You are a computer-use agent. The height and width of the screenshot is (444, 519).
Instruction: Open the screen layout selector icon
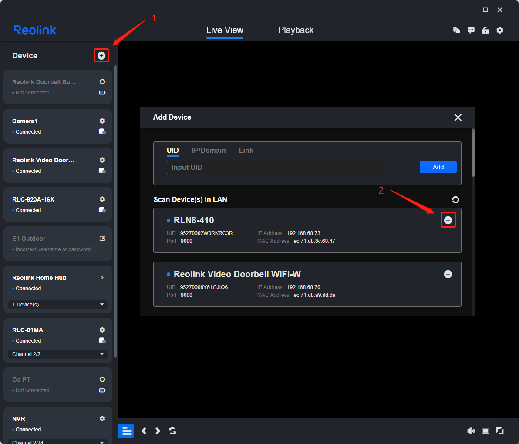click(x=126, y=431)
